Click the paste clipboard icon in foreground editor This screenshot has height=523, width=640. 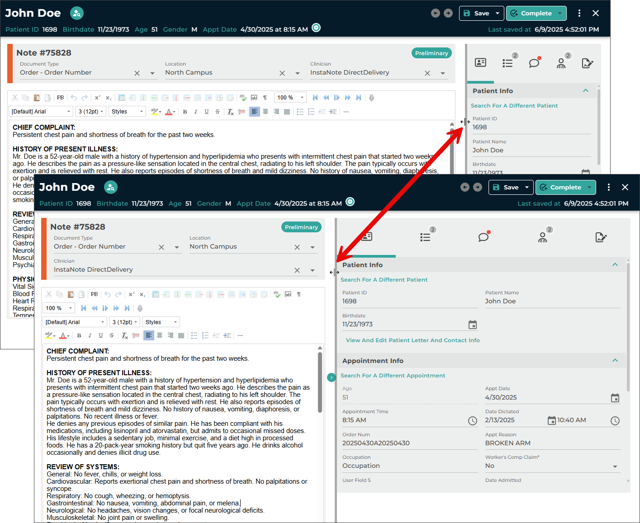pos(71,294)
